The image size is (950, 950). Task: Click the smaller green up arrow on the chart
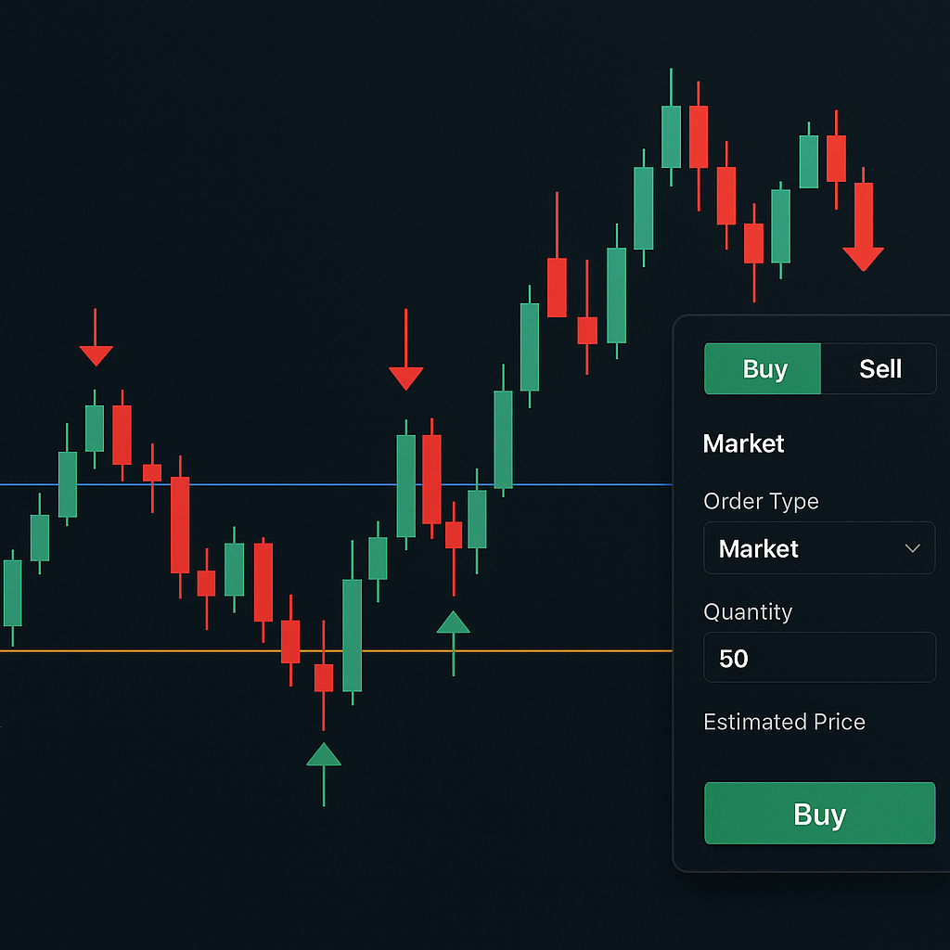[453, 624]
